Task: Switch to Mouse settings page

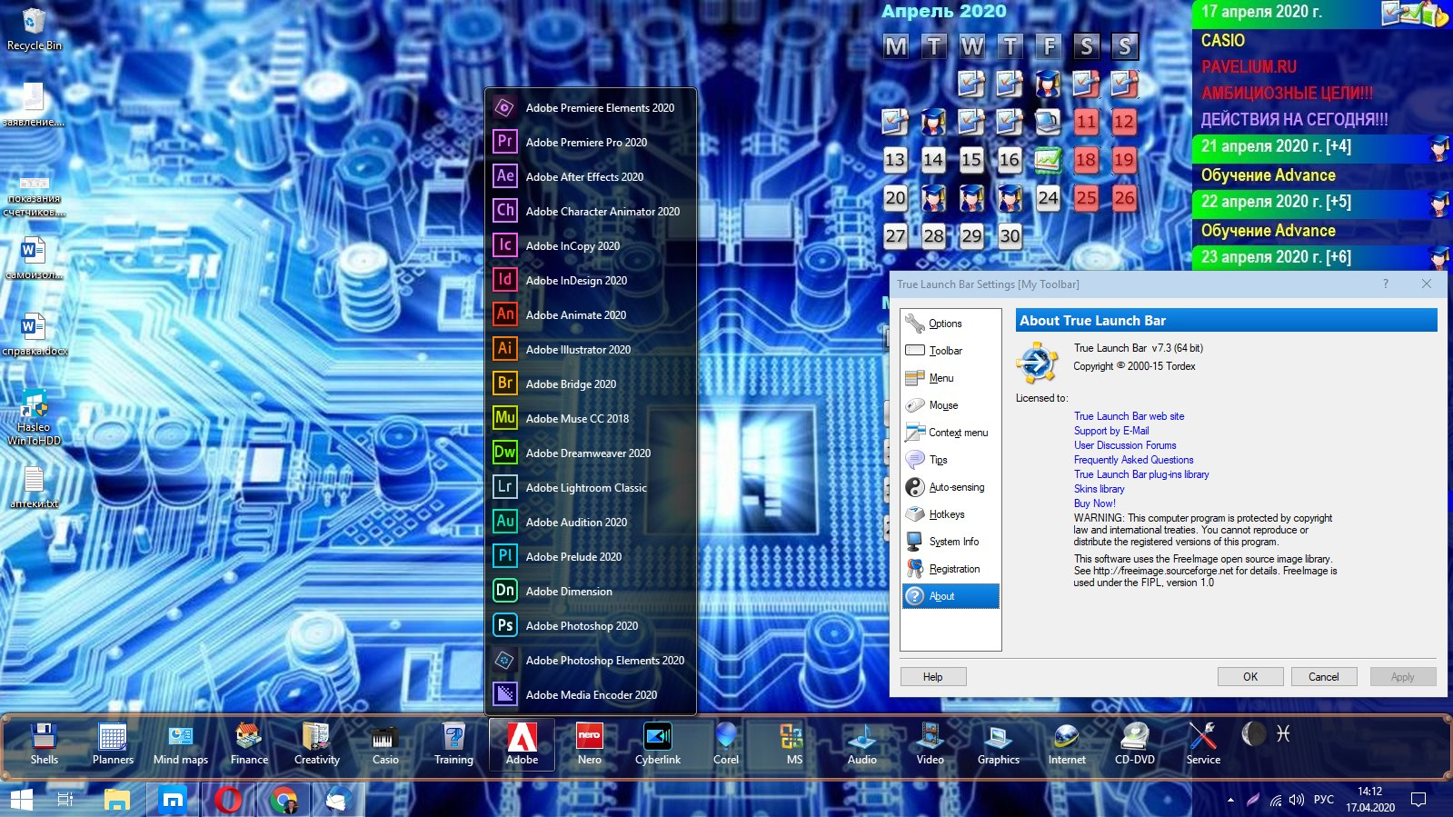Action: [x=950, y=405]
